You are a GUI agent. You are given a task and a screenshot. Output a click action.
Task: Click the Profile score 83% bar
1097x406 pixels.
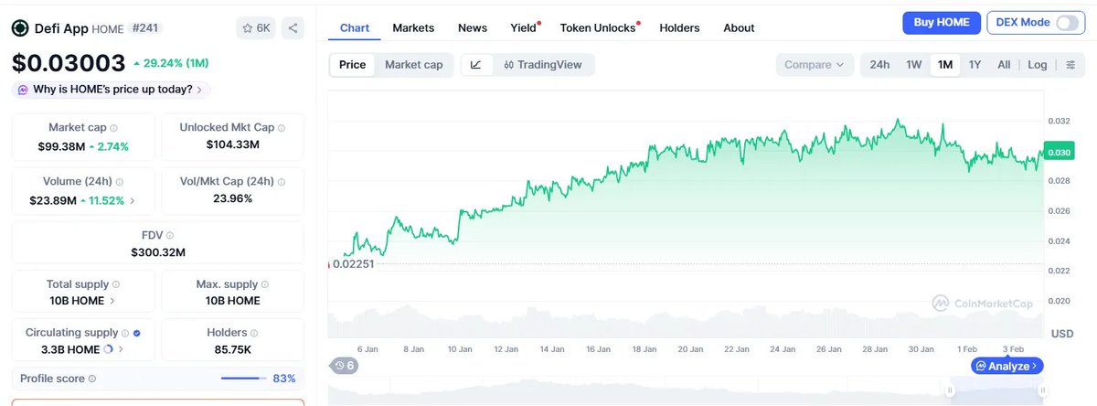244,379
